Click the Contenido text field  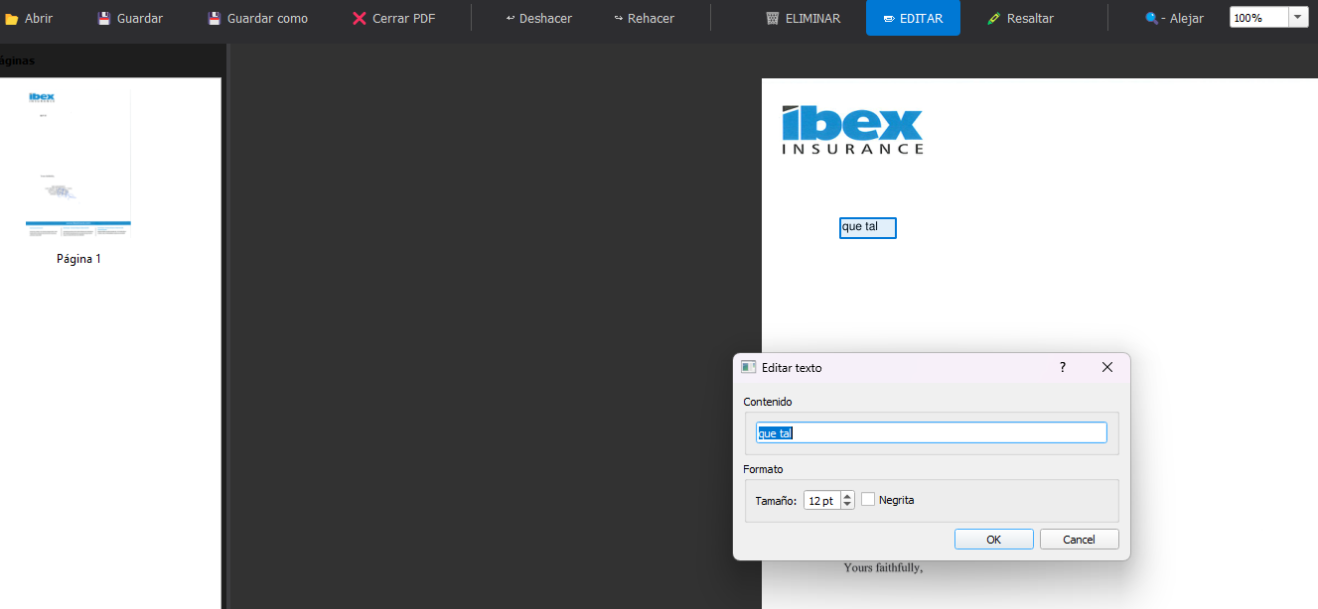[931, 433]
